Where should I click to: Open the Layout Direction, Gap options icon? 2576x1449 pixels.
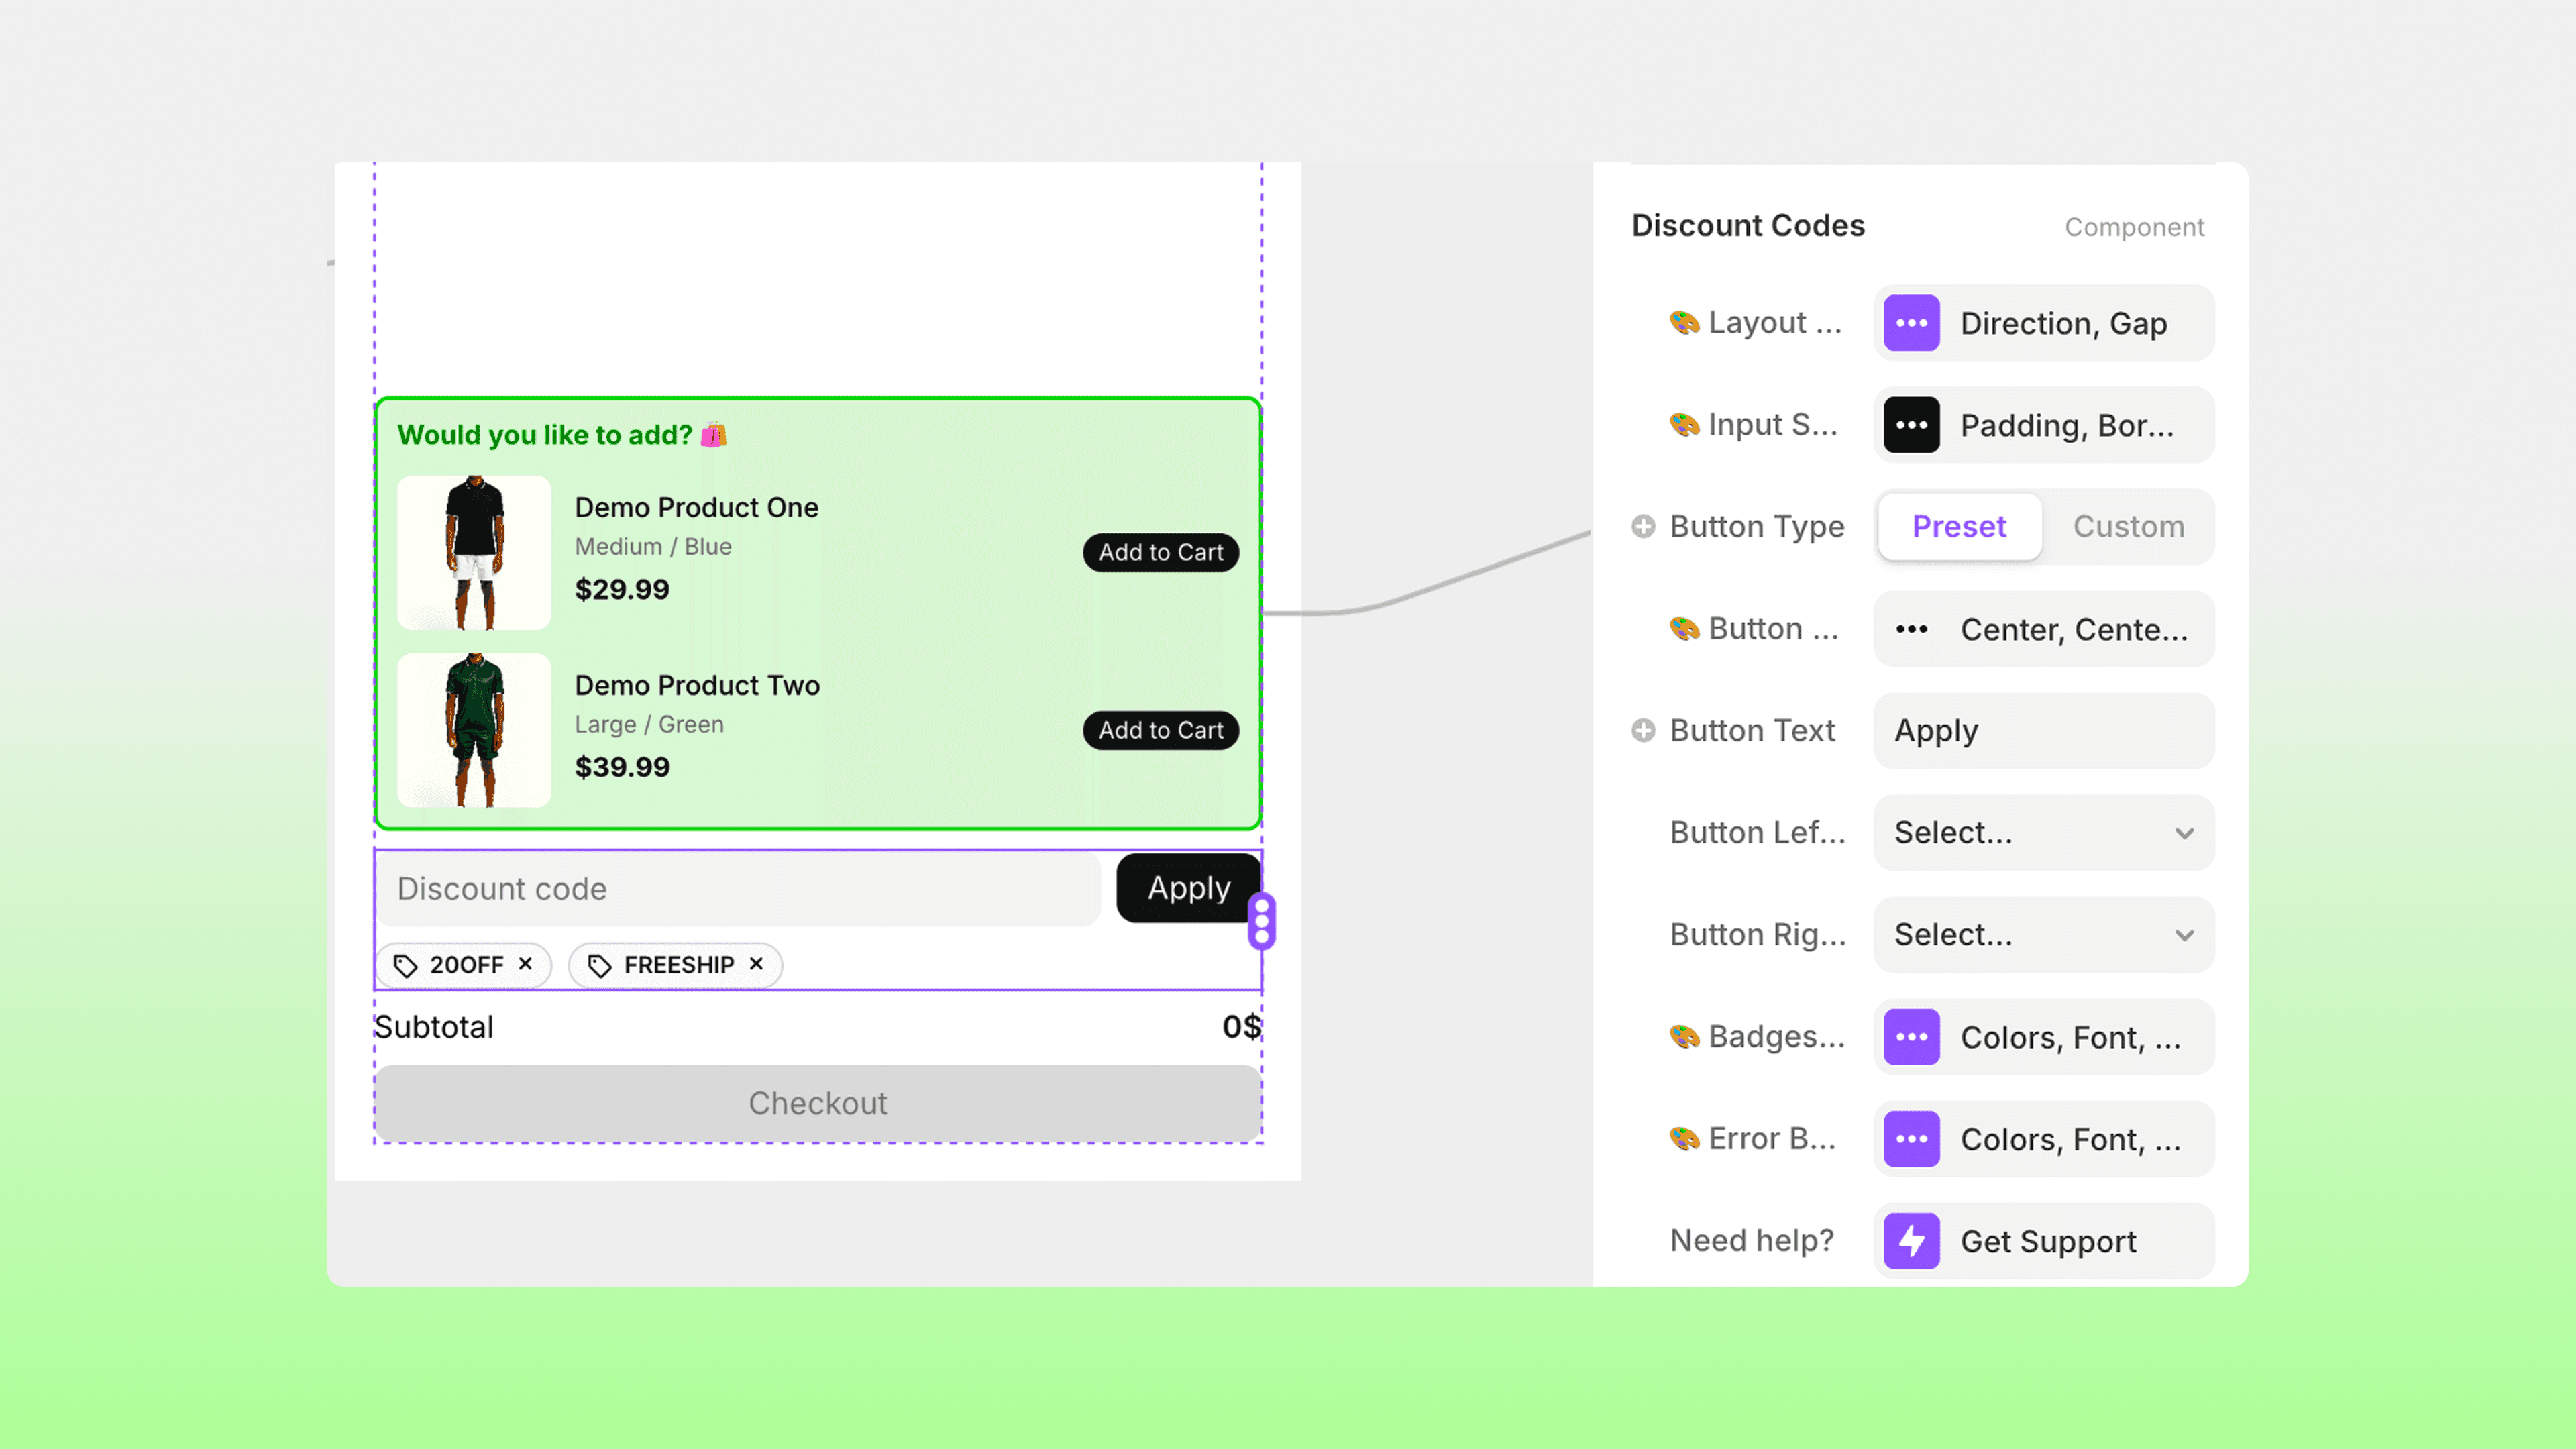[1911, 323]
